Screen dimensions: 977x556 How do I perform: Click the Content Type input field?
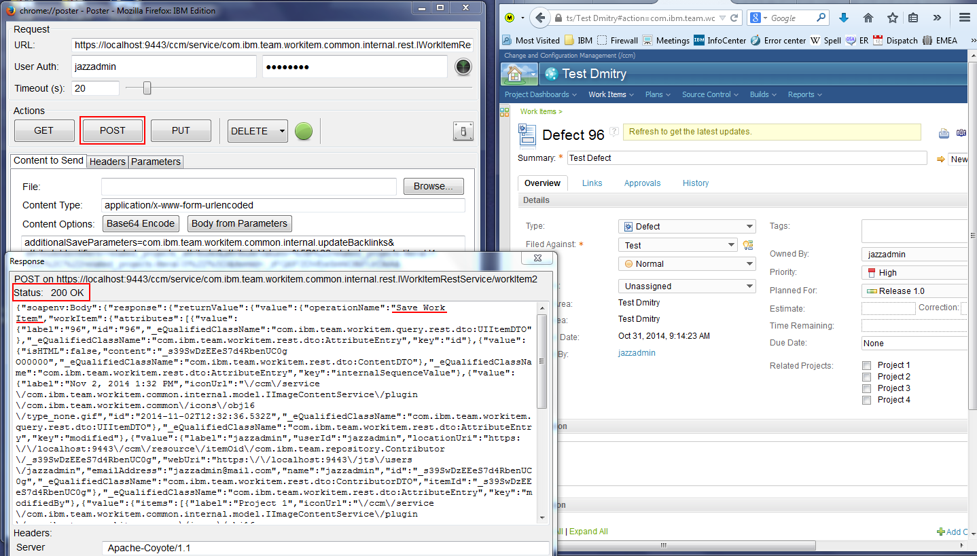click(x=283, y=205)
